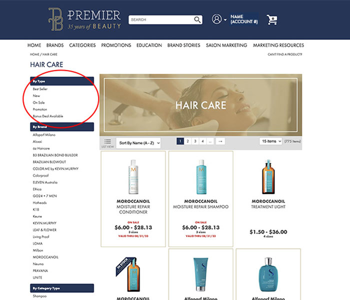This screenshot has height=300, width=350.
Task: Click the search magnifier icon
Action: click(x=197, y=19)
